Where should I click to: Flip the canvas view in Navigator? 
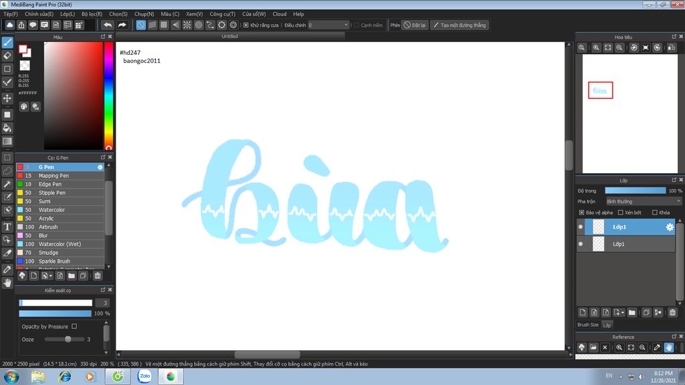(x=672, y=47)
